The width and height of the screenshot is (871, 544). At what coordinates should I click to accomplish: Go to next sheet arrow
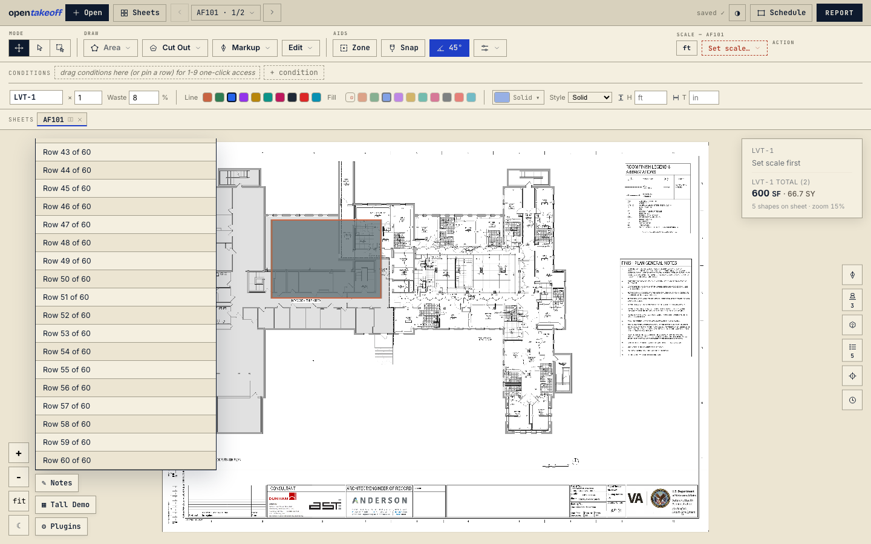(x=272, y=13)
